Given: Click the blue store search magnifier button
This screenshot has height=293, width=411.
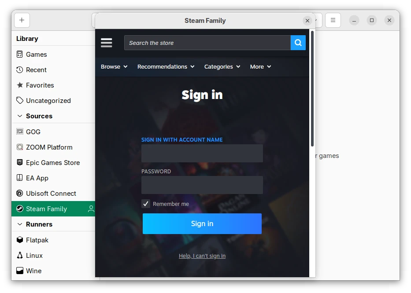Looking at the screenshot, I should click(298, 43).
